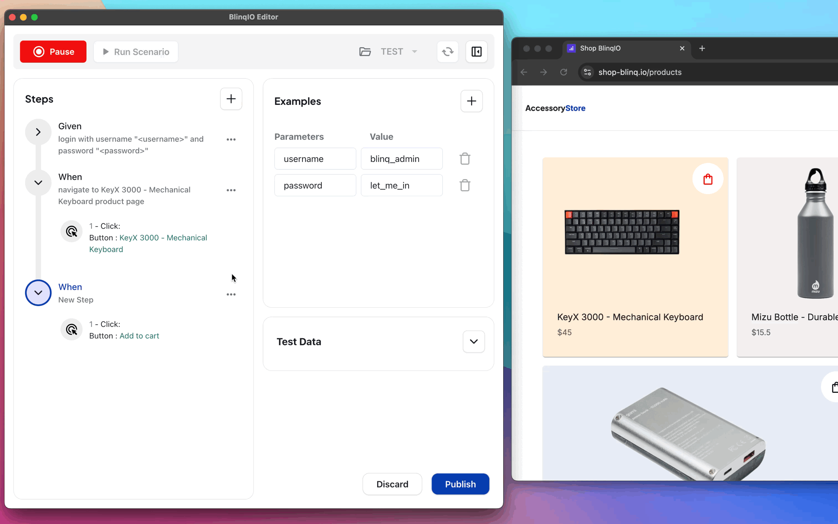Click the delete icon for password row
This screenshot has width=838, height=524.
pos(465,185)
